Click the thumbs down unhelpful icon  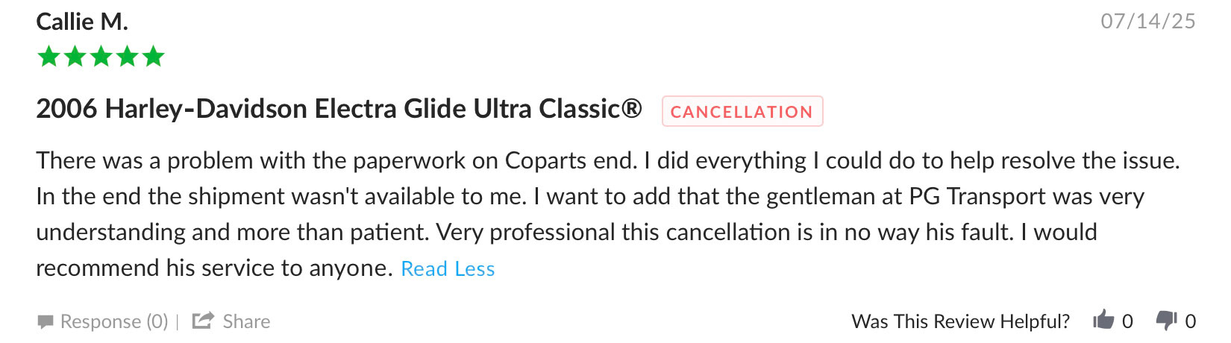(x=1166, y=321)
